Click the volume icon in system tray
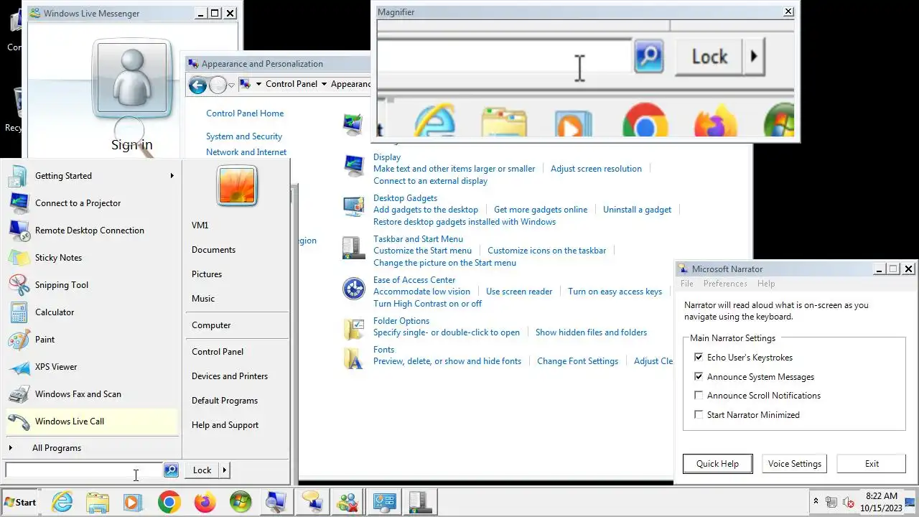This screenshot has height=517, width=919. [x=848, y=502]
